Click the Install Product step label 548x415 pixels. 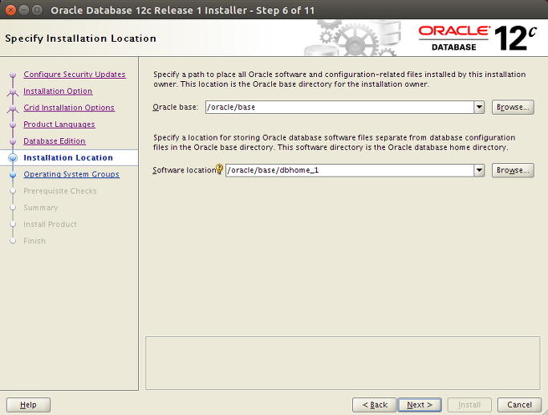coord(50,224)
